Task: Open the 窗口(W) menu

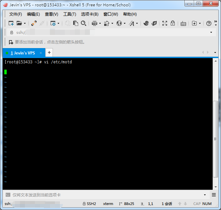Action: point(110,14)
